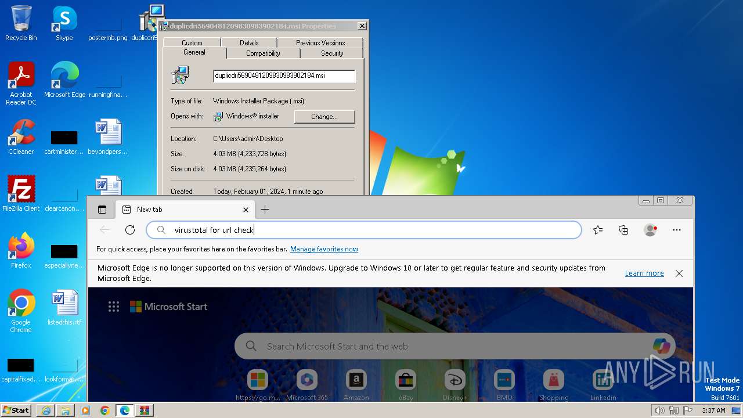Launch Skype from the desktop
This screenshot has height=418, width=743.
click(64, 23)
